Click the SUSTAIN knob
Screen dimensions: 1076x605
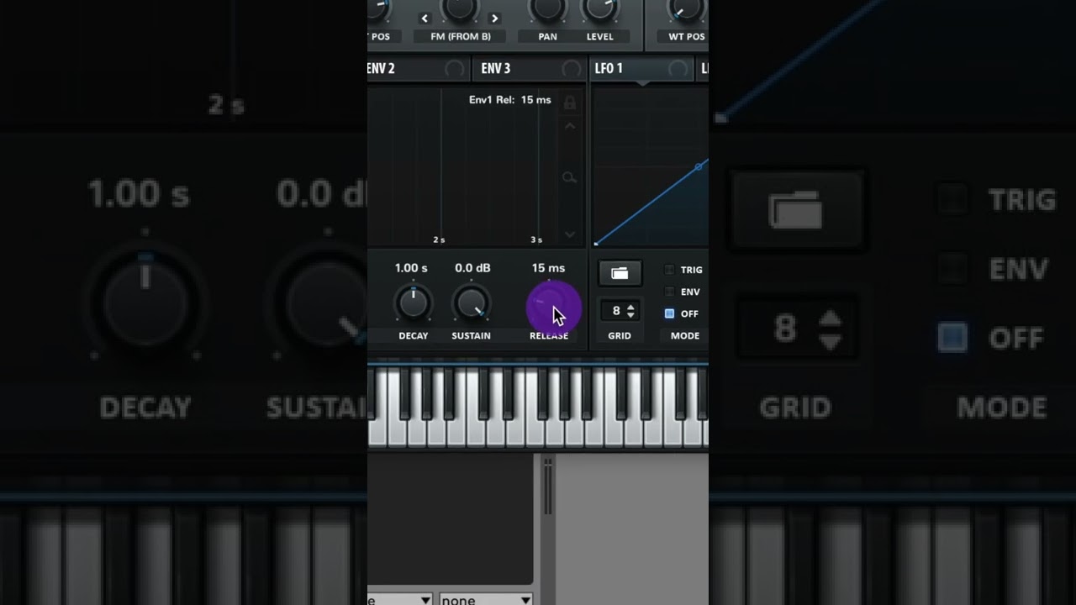(471, 304)
